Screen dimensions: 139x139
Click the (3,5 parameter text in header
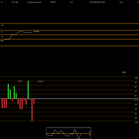pos(71,2)
